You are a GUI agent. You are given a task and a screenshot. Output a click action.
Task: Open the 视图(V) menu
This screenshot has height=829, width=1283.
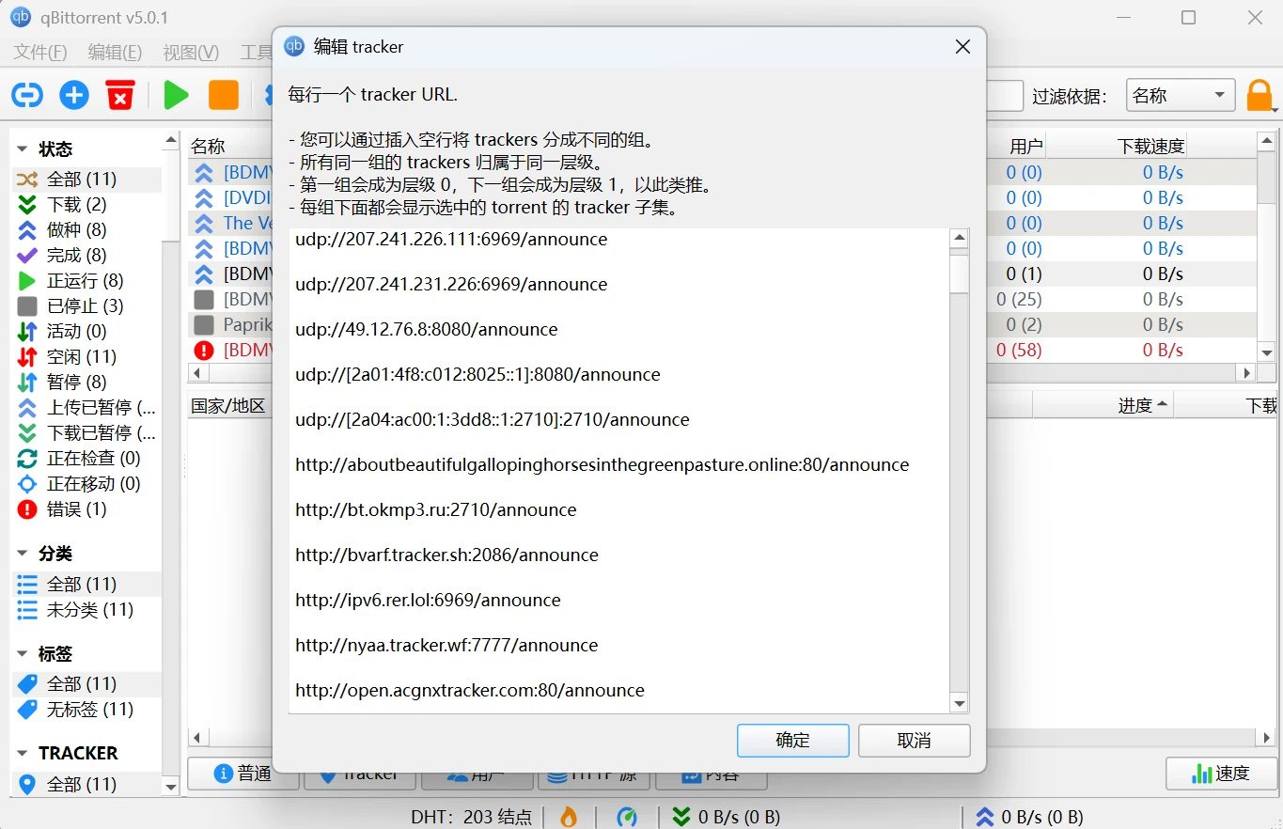[191, 52]
